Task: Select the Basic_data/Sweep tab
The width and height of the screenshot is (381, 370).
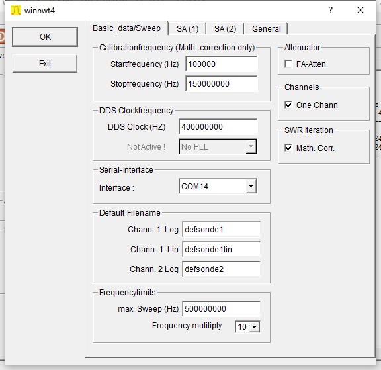Action: click(126, 28)
